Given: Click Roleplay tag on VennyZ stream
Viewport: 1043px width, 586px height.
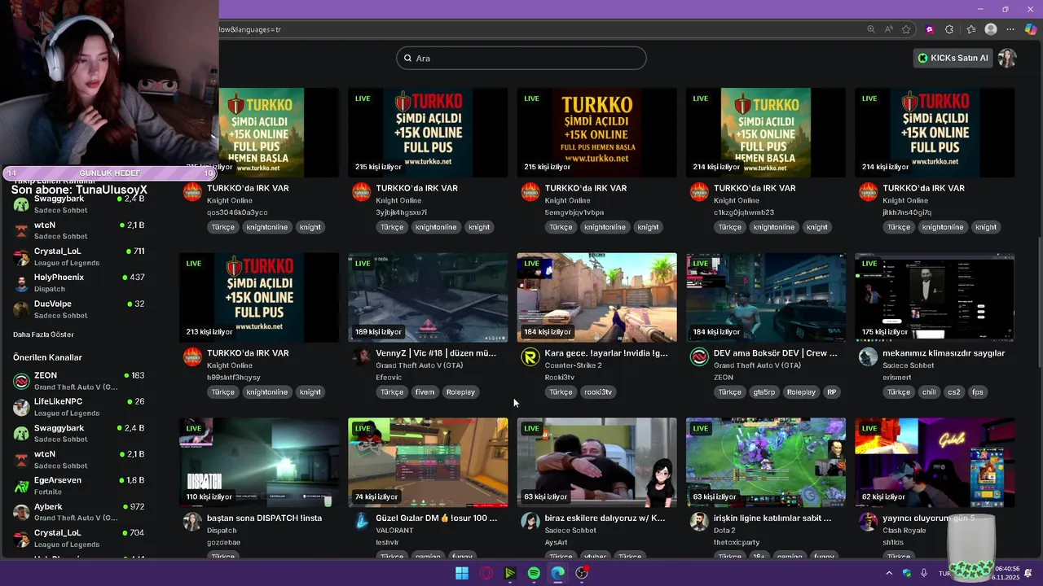Looking at the screenshot, I should (460, 392).
